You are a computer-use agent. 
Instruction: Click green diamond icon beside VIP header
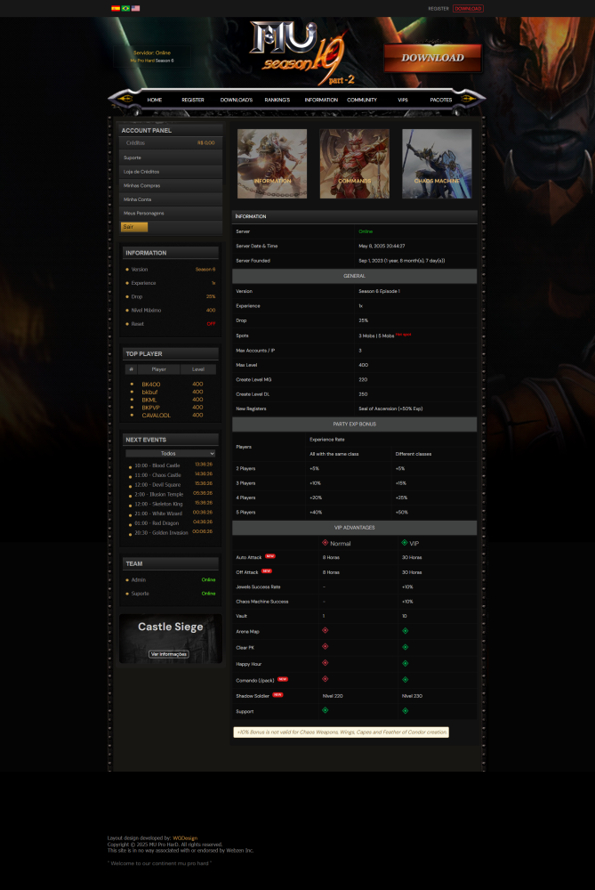click(x=405, y=543)
